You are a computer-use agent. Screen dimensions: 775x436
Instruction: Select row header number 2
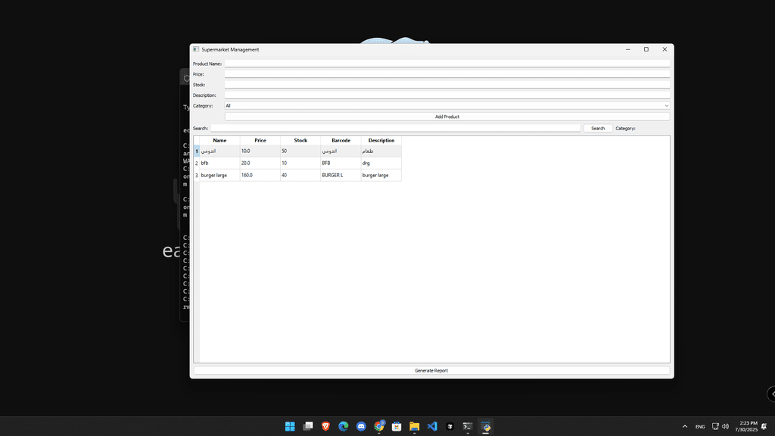point(197,163)
